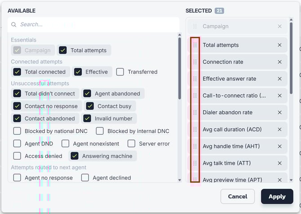Click drag handle of Call-to-connect ratio item
The height and width of the screenshot is (214, 301).
coord(195,96)
